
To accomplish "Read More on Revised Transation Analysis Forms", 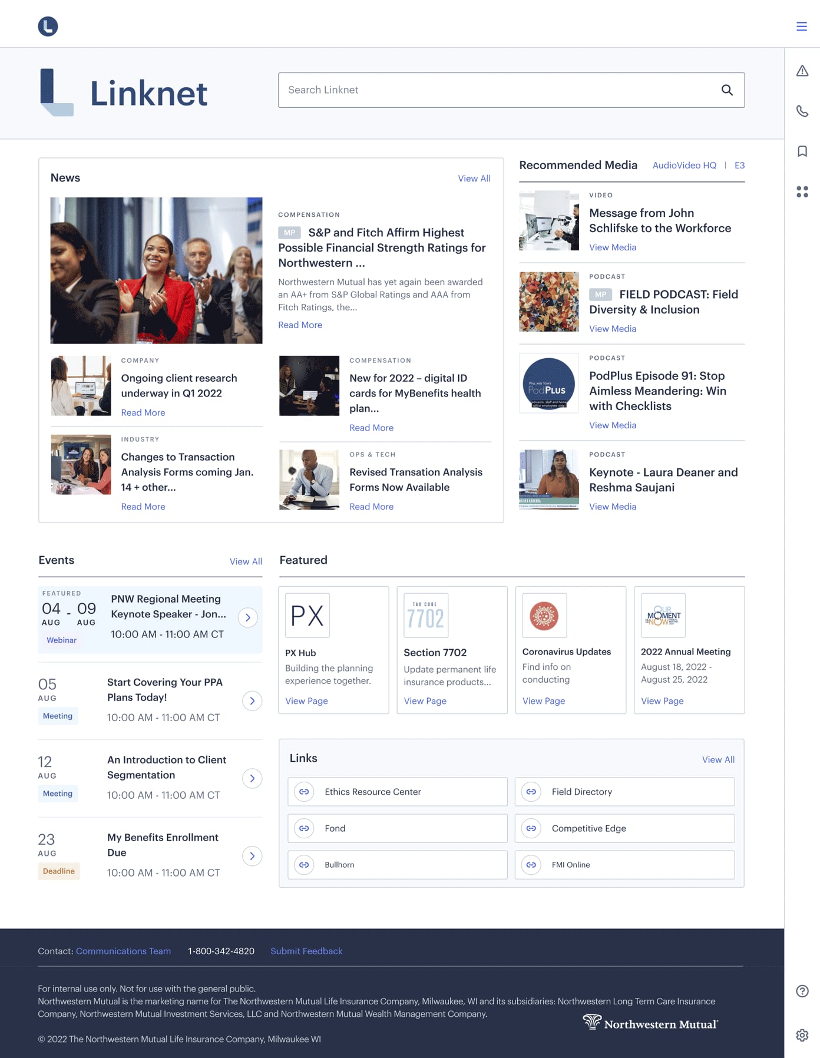I will click(x=371, y=507).
